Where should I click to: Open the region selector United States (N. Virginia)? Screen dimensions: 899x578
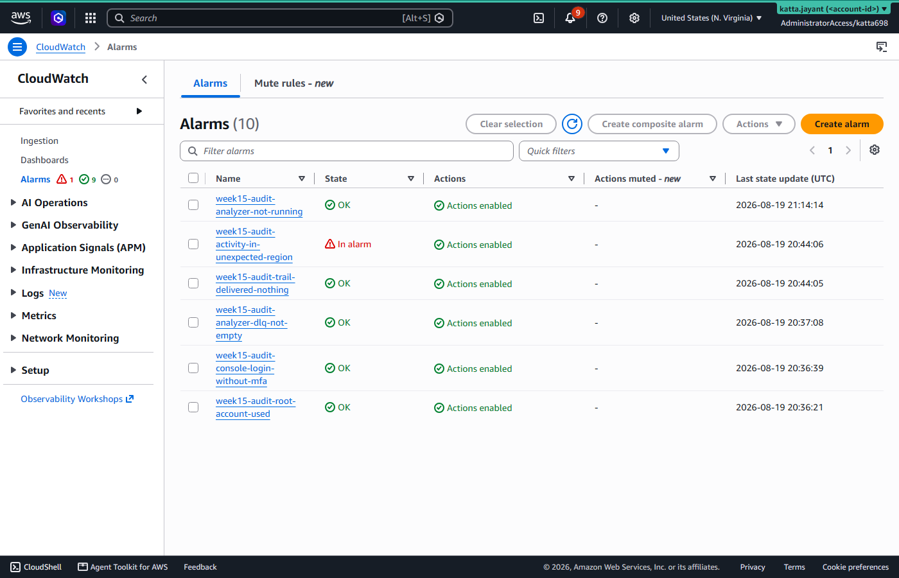coord(711,18)
